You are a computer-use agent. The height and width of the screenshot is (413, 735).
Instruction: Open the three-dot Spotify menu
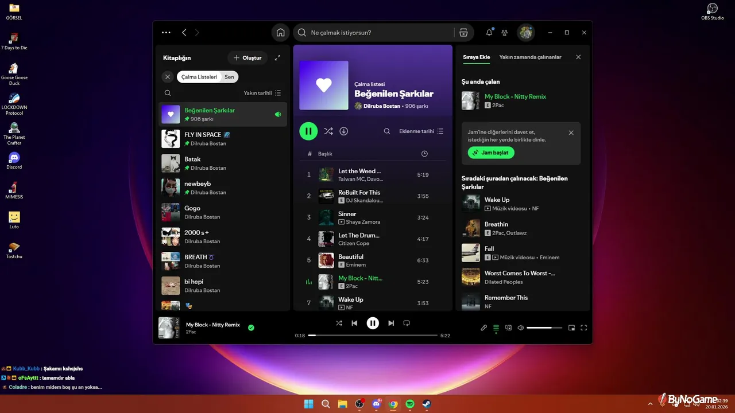[166, 33]
